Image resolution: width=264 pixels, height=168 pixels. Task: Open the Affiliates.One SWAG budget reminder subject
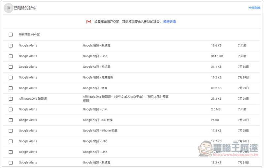126,99
